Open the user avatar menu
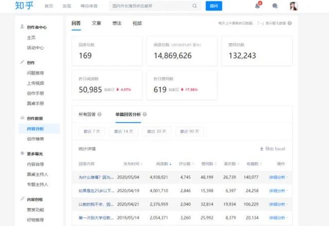 (294, 6)
